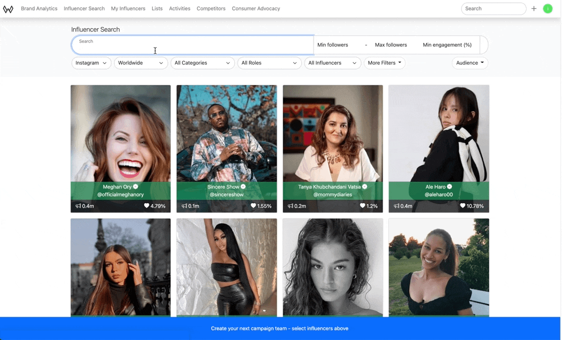Viewport: 562px width, 340px height.
Task: Click the @sincereshow handle
Action: [226, 195]
